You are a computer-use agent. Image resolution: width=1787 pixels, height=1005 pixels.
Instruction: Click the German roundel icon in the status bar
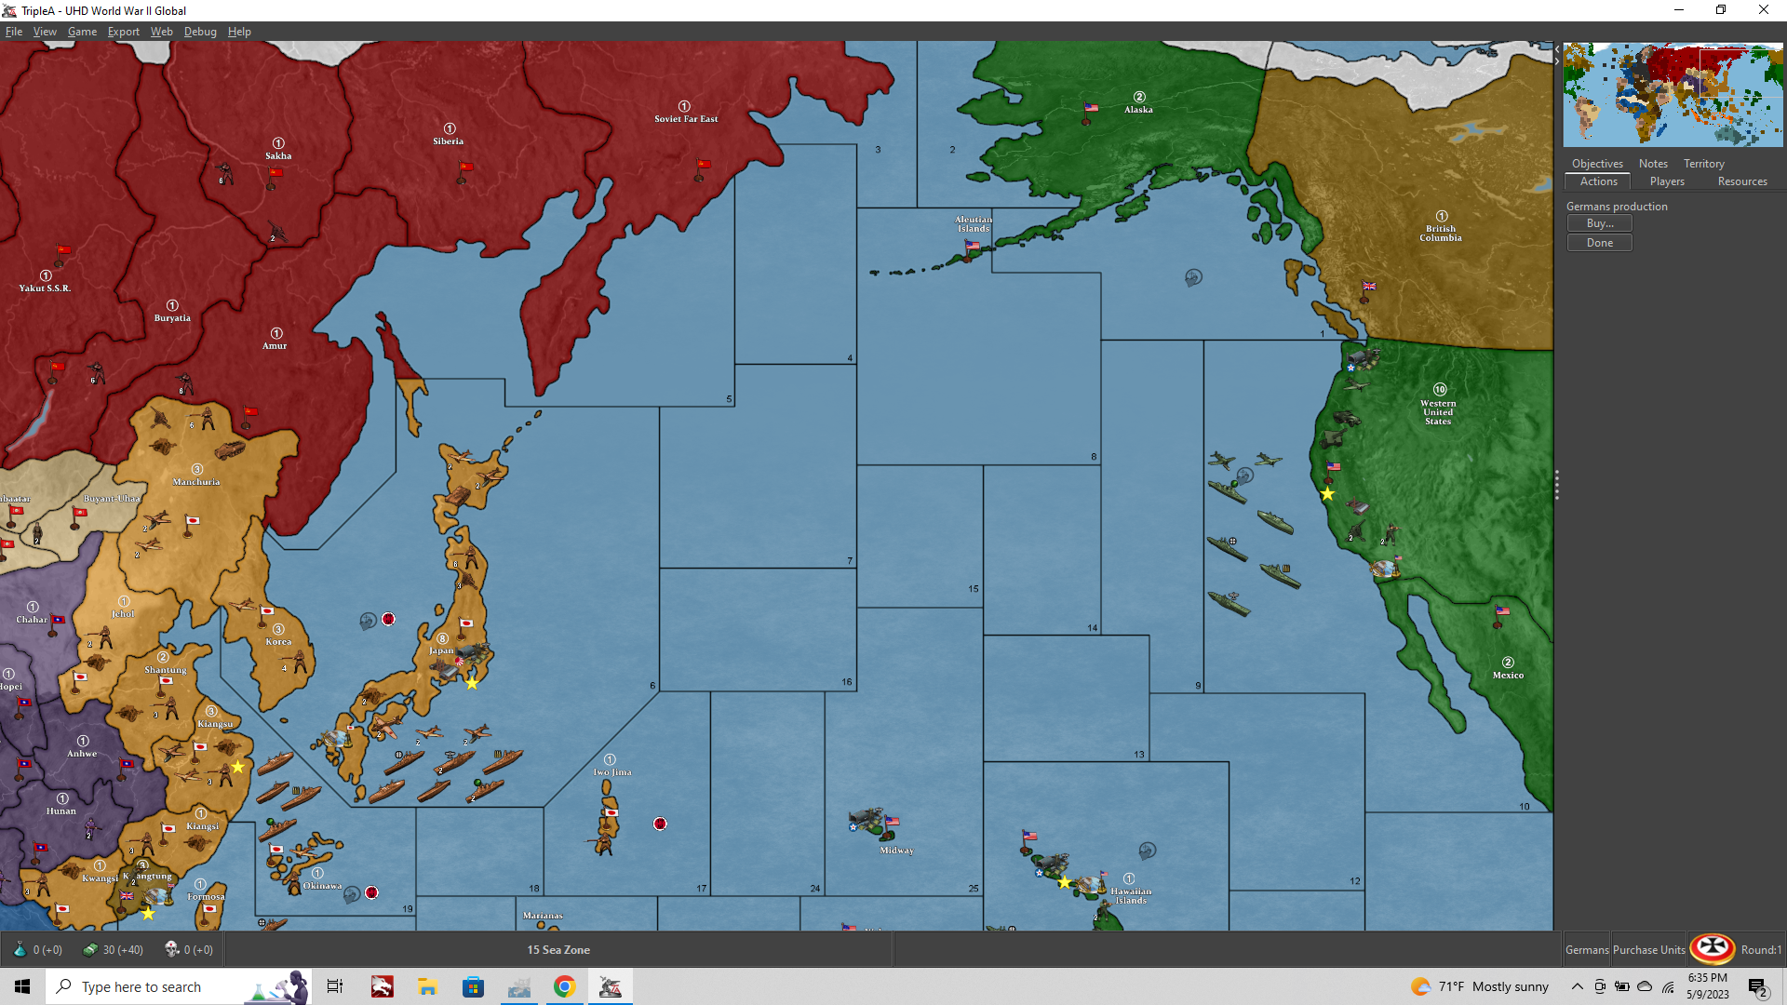tap(1712, 948)
